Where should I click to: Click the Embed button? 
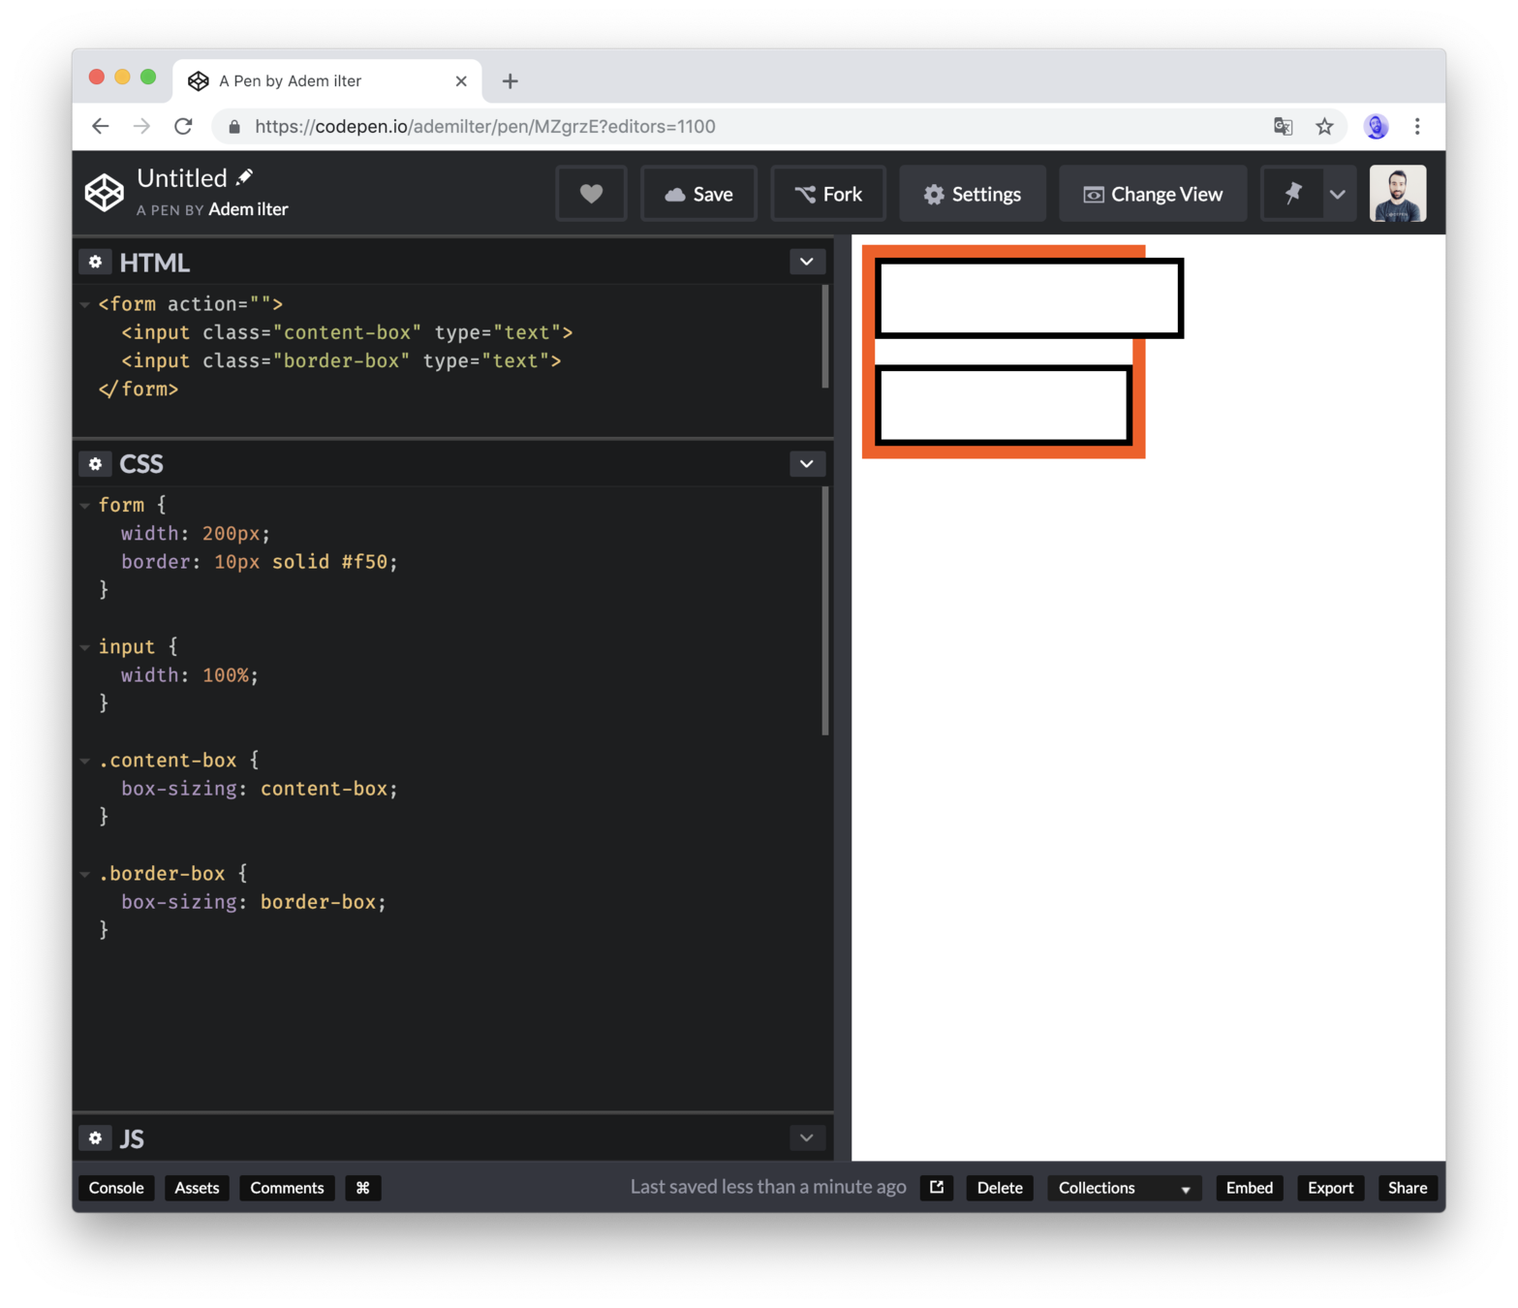pyautogui.click(x=1250, y=1188)
